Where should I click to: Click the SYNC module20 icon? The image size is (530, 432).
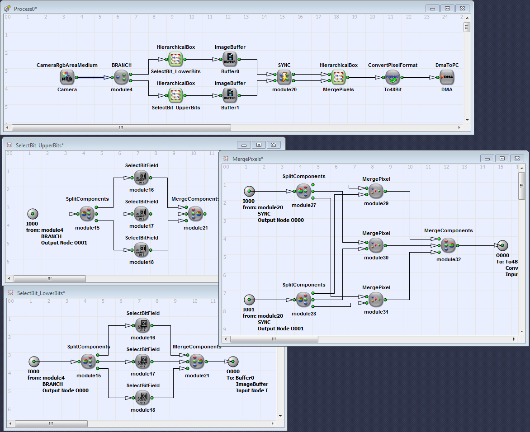click(x=284, y=77)
